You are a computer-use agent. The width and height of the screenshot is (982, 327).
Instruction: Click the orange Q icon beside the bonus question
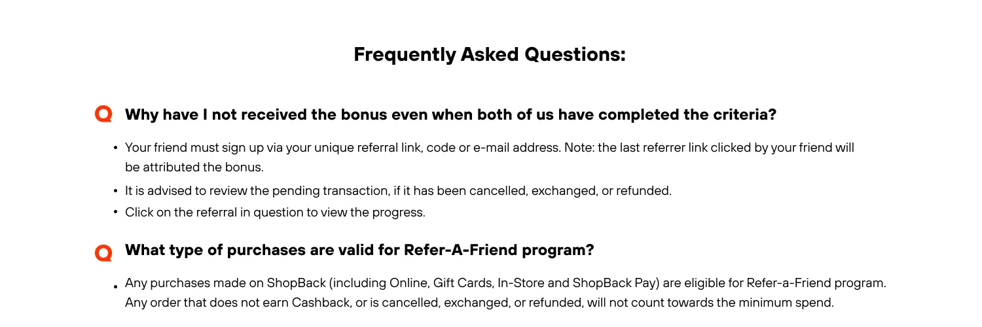pyautogui.click(x=103, y=114)
